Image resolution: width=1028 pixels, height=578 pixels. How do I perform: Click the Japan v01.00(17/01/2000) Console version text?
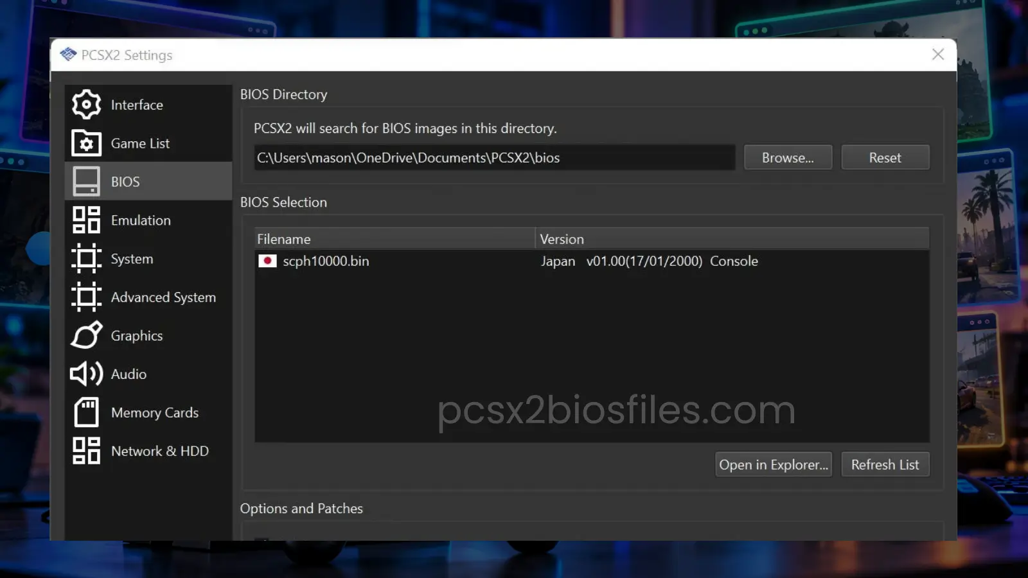click(x=649, y=261)
